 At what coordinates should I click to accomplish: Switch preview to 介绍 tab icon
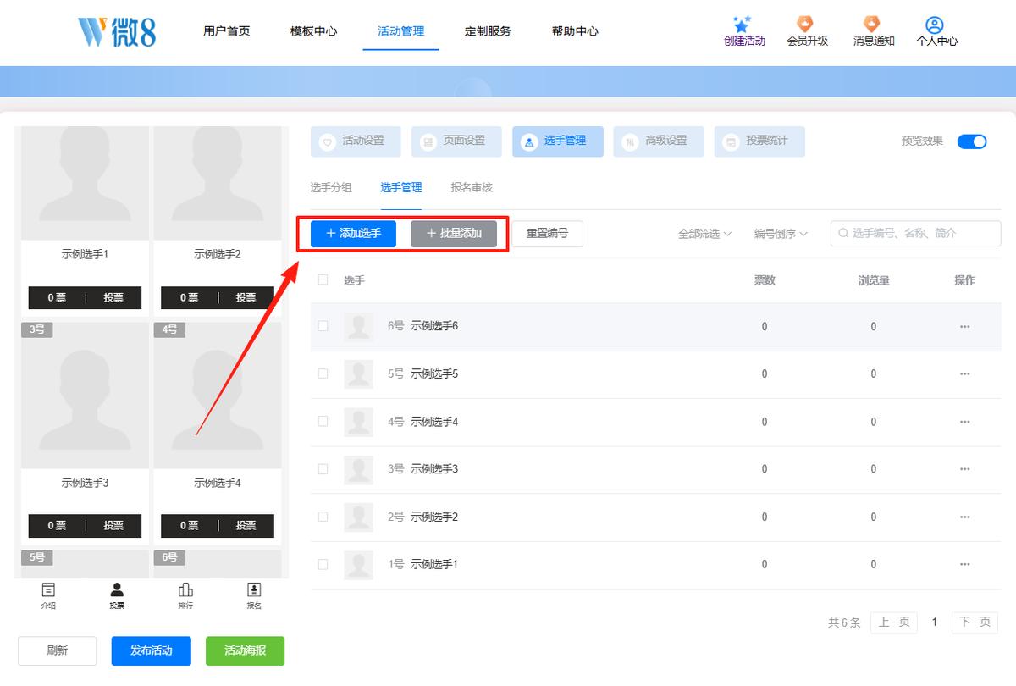48,589
